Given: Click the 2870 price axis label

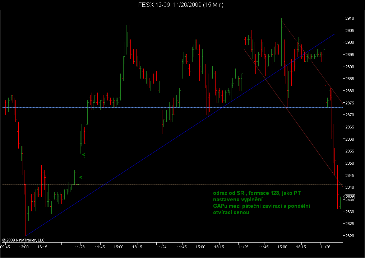Looking at the screenshot, I should [350, 115].
